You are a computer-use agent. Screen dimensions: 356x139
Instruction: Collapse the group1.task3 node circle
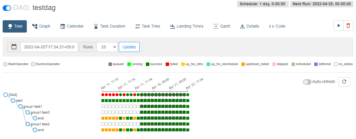28,112
